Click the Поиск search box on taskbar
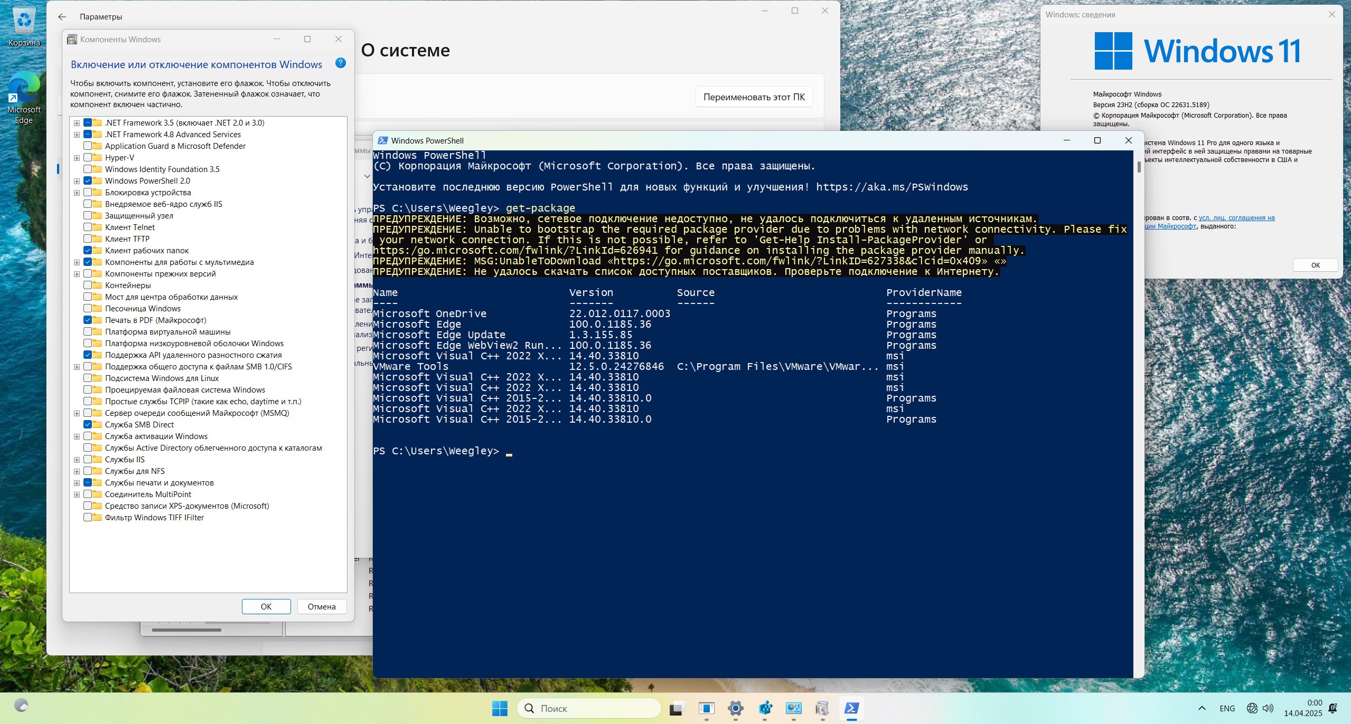This screenshot has width=1351, height=724. click(589, 707)
